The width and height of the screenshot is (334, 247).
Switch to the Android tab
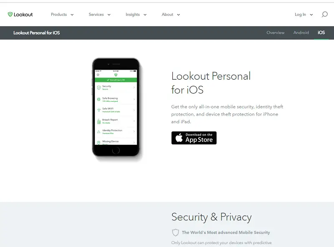tap(301, 33)
